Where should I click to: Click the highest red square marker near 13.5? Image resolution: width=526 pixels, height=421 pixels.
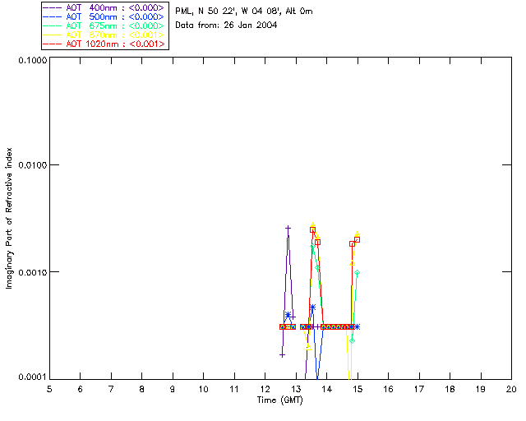[312, 230]
